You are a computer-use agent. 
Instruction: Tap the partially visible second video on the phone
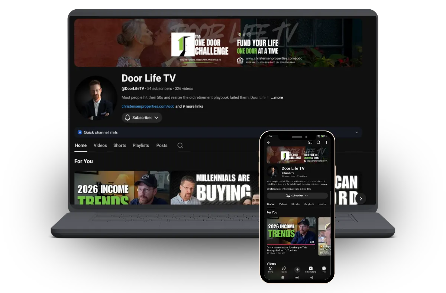[324, 236]
